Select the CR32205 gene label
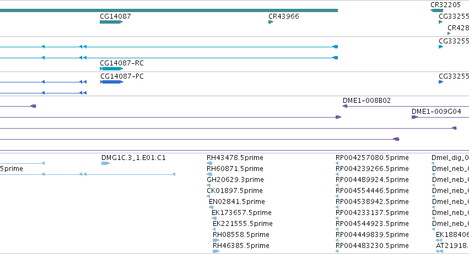Screen dimensions: 469x254 (445, 5)
